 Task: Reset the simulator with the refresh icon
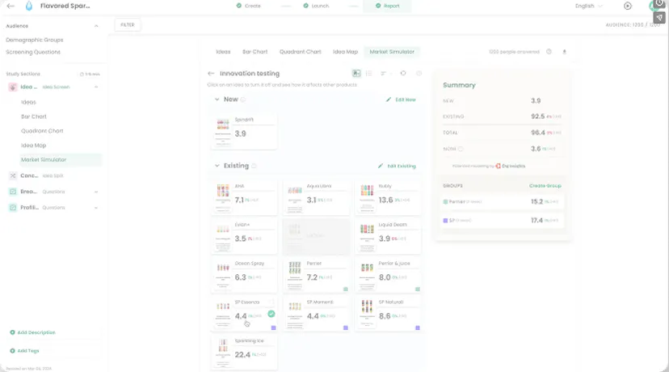(402, 73)
